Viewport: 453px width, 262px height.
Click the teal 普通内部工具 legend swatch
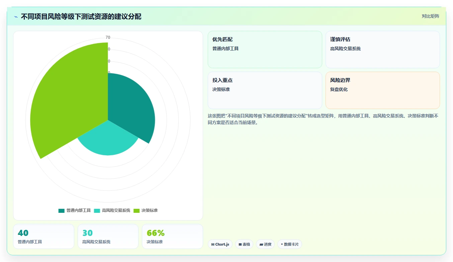tap(61, 211)
